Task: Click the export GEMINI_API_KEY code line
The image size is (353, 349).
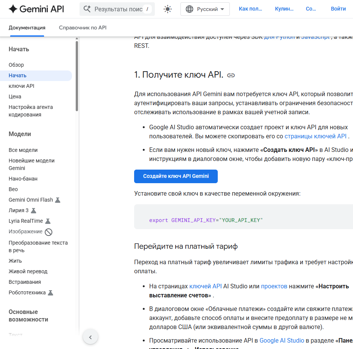Action: pos(206,220)
